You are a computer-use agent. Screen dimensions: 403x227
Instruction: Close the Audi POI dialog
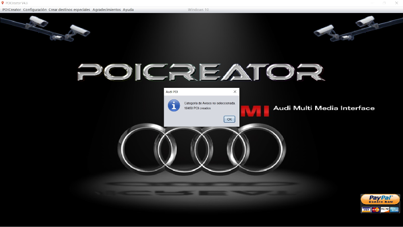[235, 92]
